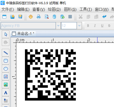The height and width of the screenshot is (107, 114).
Task: Copy the selected object
Action: (x=88, y=17)
